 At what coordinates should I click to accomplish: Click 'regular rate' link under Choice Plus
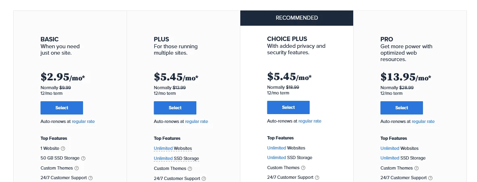click(310, 121)
